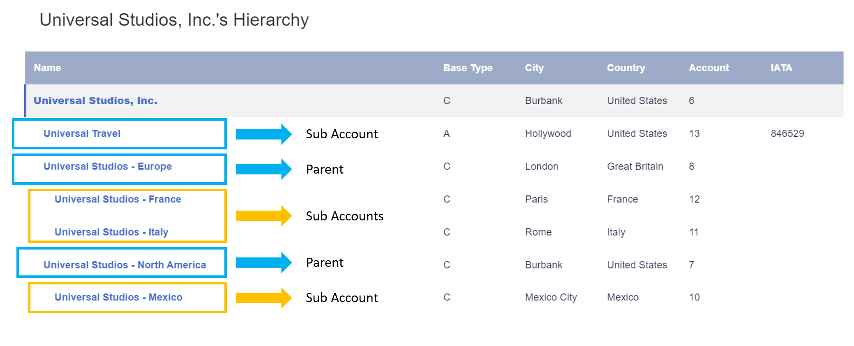The width and height of the screenshot is (854, 346).
Task: Click the Account column header
Action: (709, 68)
